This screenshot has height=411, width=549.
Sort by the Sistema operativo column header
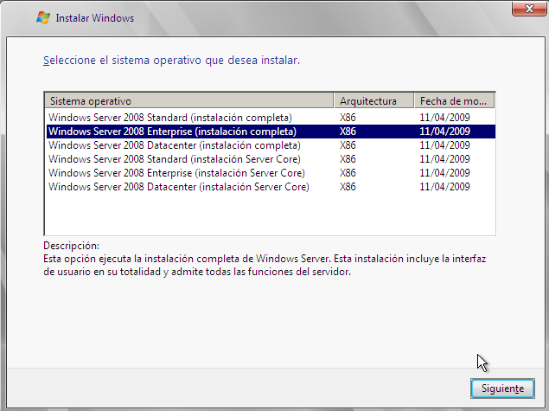pos(189,101)
